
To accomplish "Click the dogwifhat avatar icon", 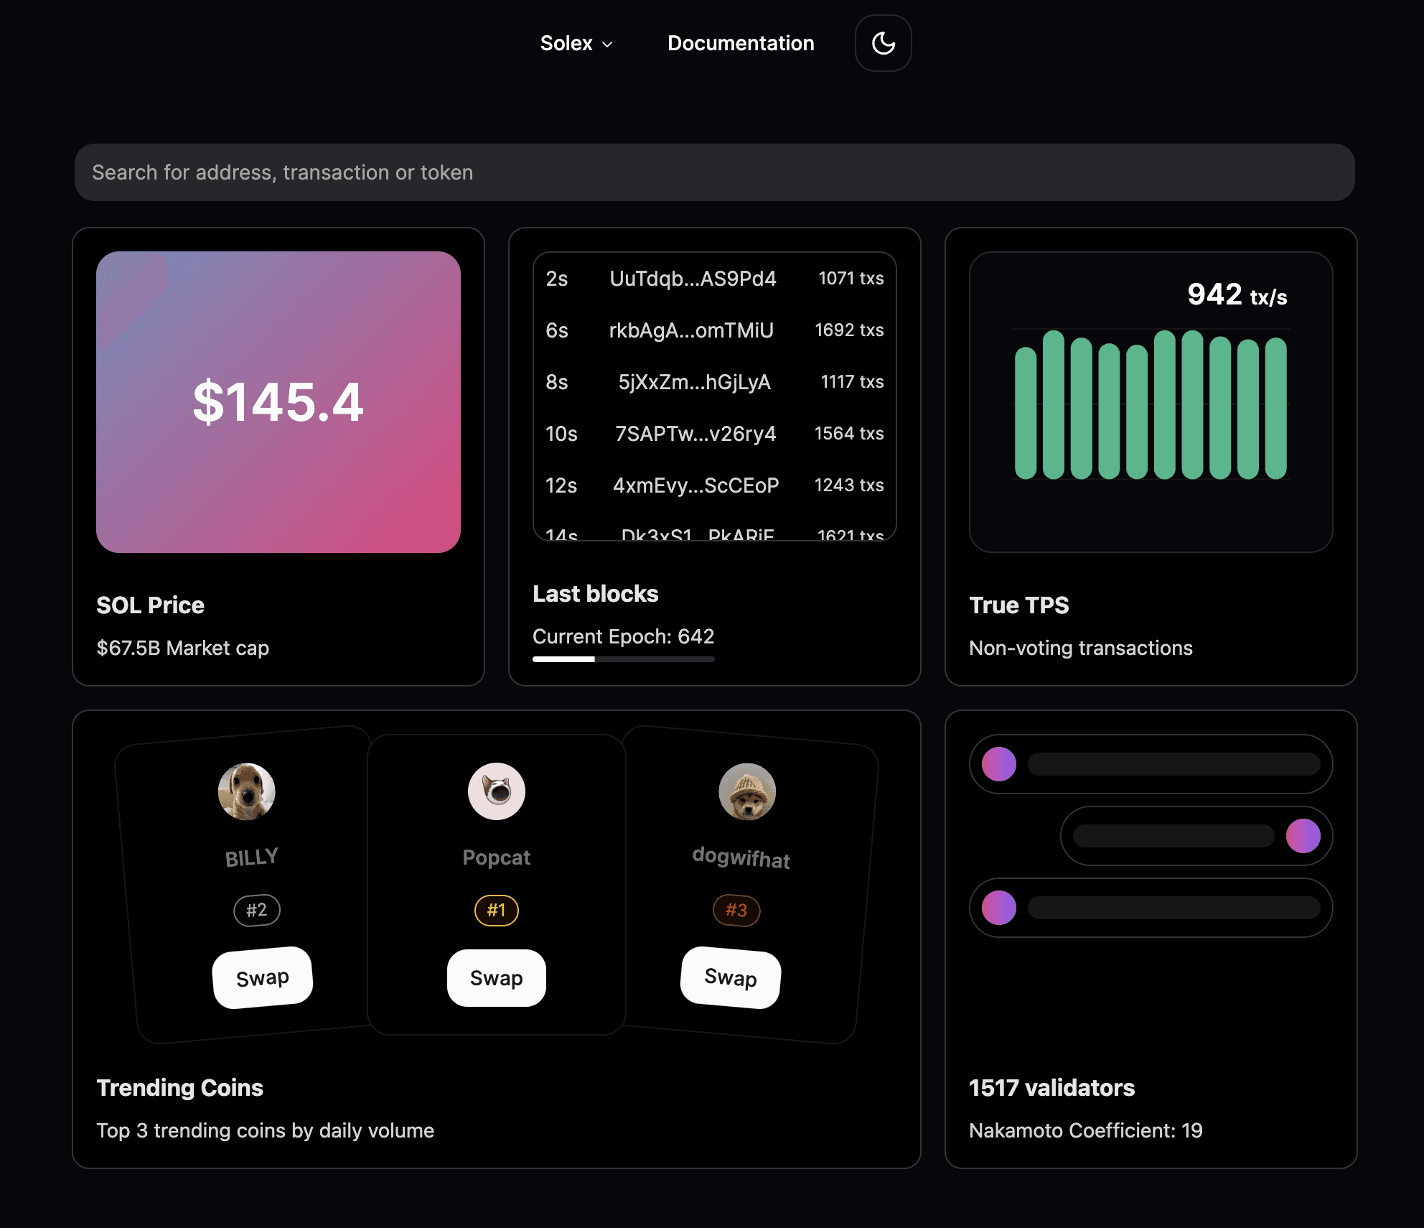I will [747, 791].
